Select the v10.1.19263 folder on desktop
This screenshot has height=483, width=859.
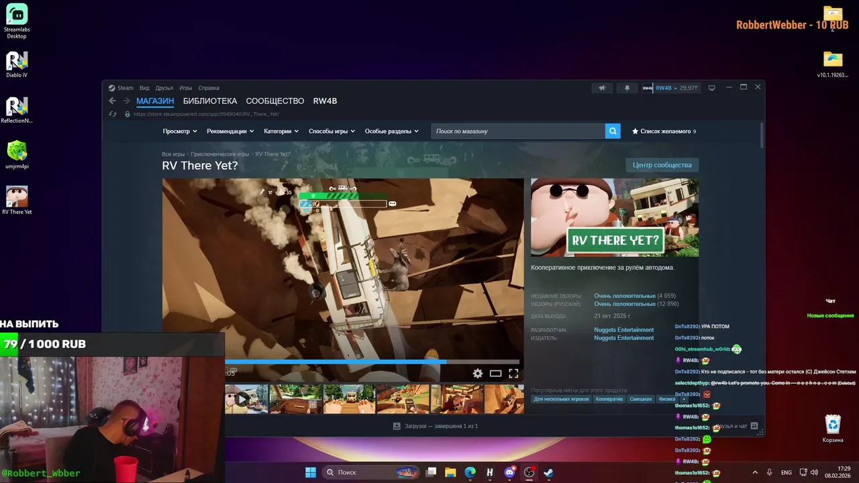tap(833, 64)
